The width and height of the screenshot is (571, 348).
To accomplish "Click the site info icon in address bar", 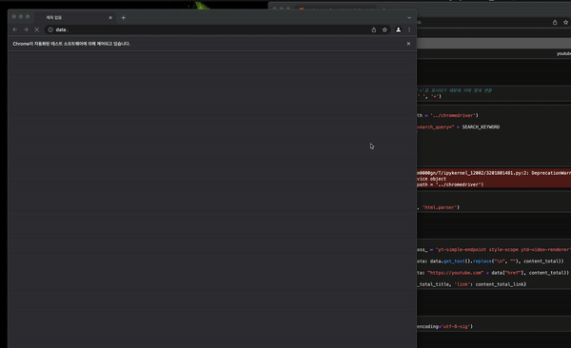I will (x=50, y=29).
